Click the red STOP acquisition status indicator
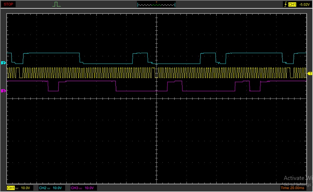 [x=9, y=4]
